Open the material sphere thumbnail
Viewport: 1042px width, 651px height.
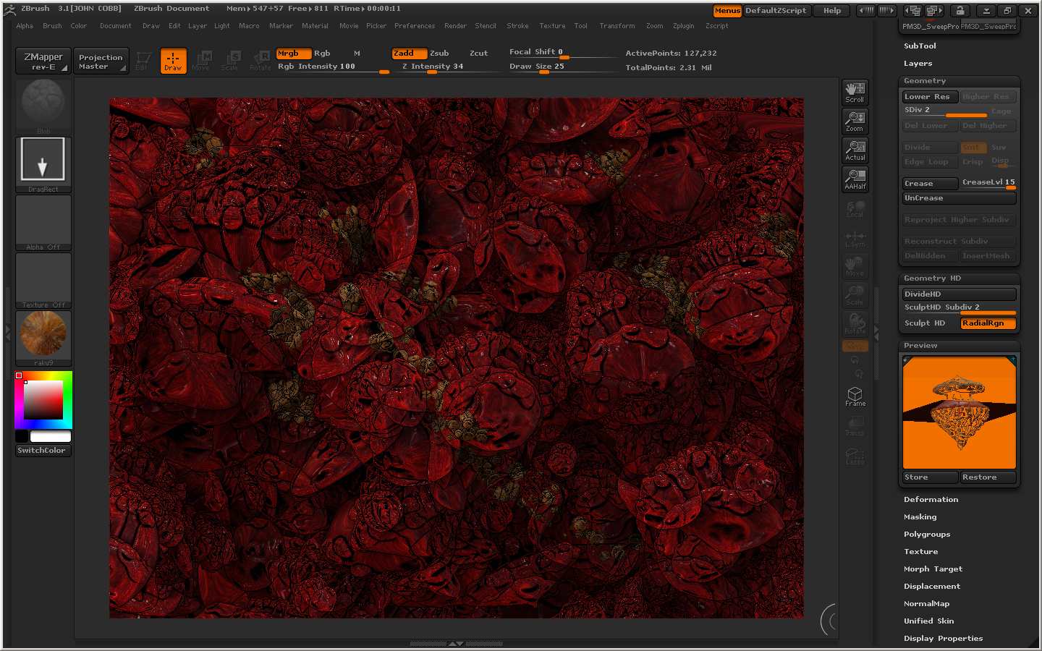[x=43, y=338]
